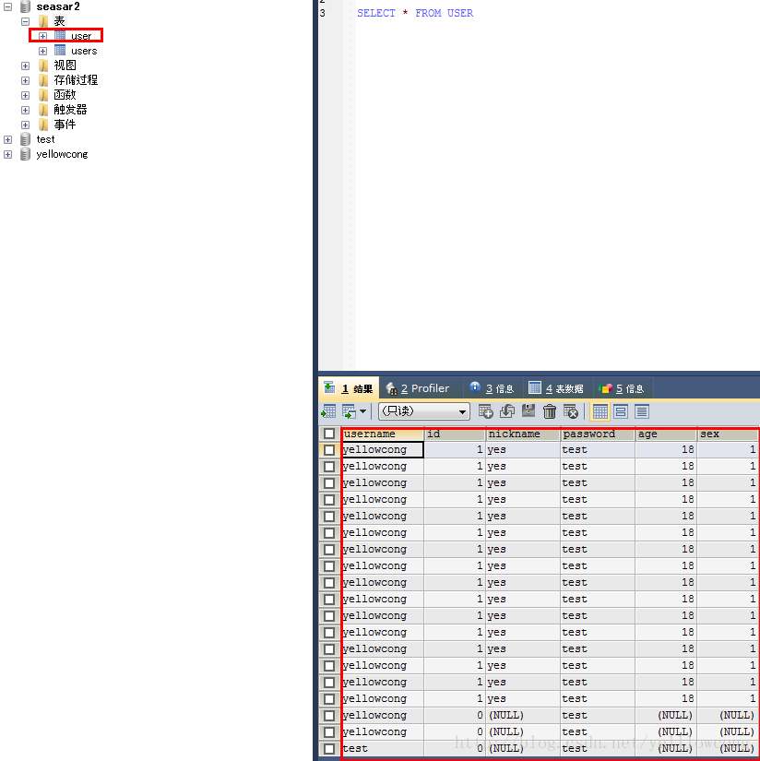Click the 函数 folder icon

[43, 95]
